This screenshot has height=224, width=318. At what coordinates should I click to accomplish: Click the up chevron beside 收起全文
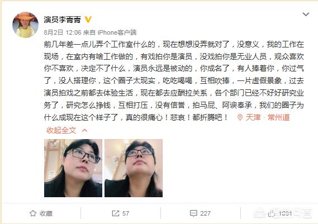pyautogui.click(x=84, y=131)
